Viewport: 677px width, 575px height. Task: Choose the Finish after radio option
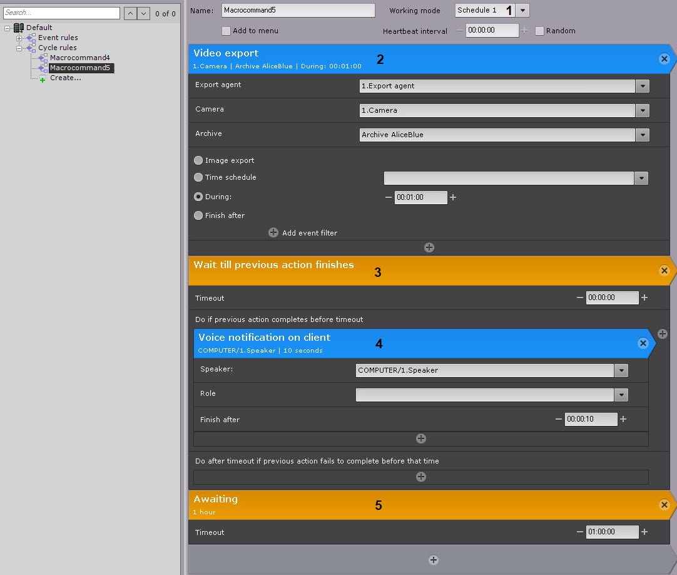(x=198, y=215)
